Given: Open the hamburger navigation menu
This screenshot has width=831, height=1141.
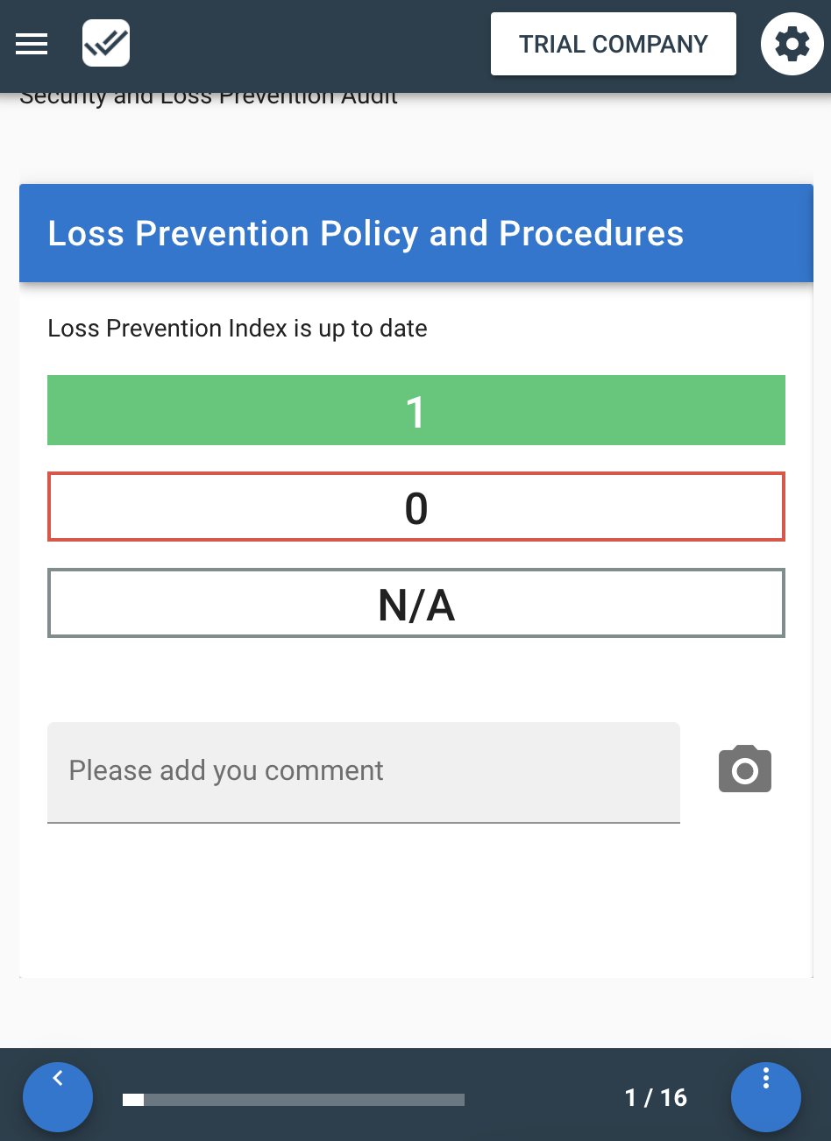Looking at the screenshot, I should coord(32,44).
